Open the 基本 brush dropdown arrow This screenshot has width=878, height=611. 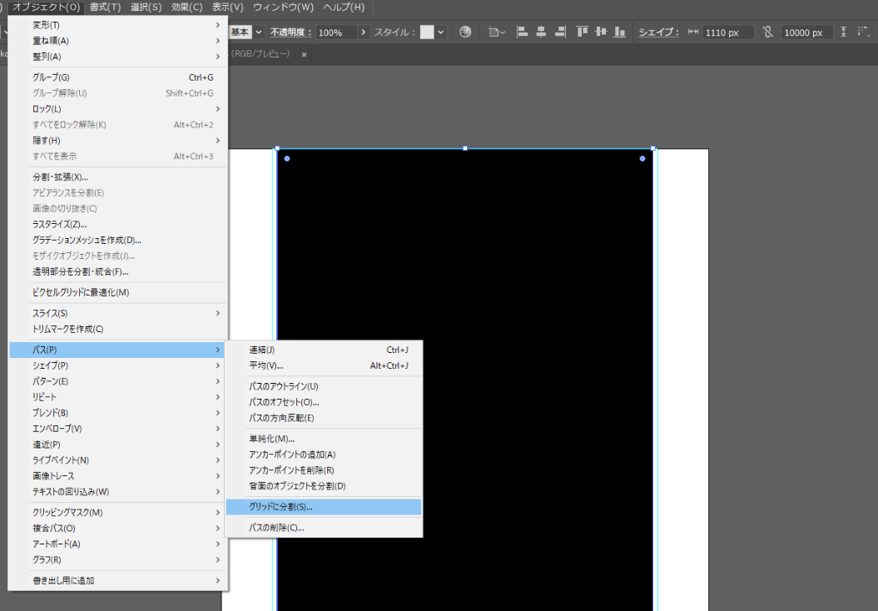click(259, 32)
